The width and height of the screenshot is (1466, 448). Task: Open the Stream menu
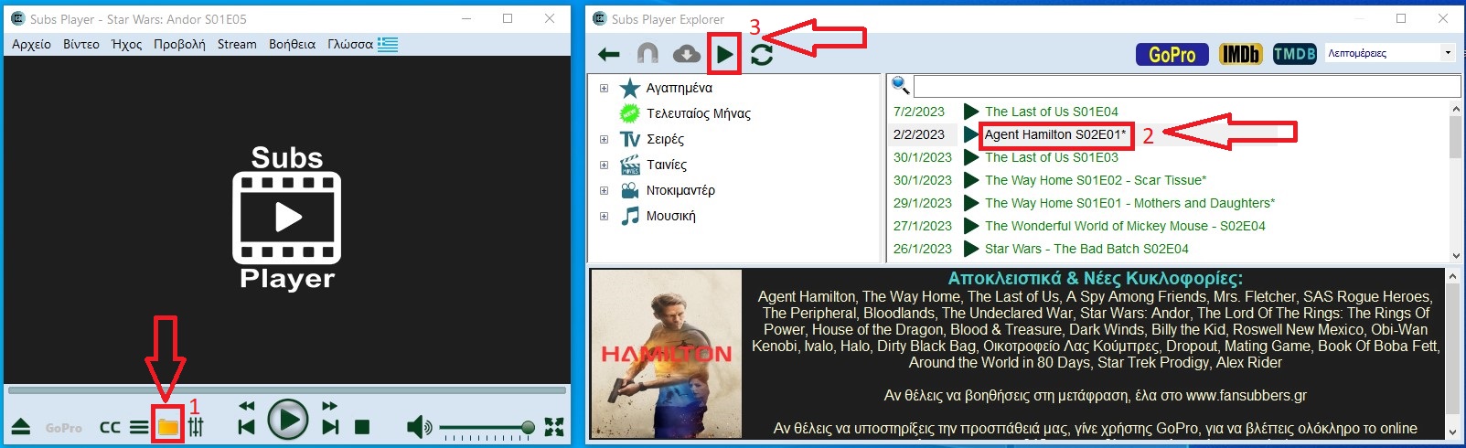pos(237,44)
